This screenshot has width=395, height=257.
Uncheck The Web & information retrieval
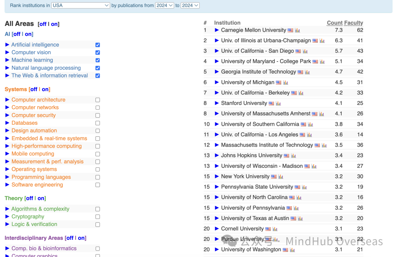98,76
